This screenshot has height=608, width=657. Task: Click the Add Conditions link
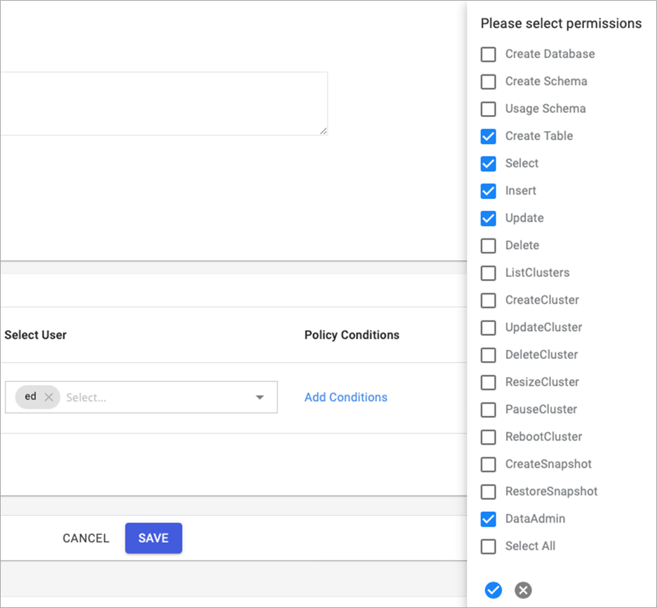(346, 397)
